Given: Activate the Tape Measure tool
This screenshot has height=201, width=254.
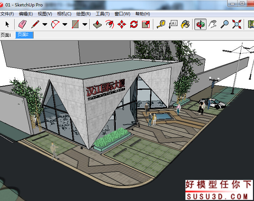Looking at the screenshot, I should point(161,24).
